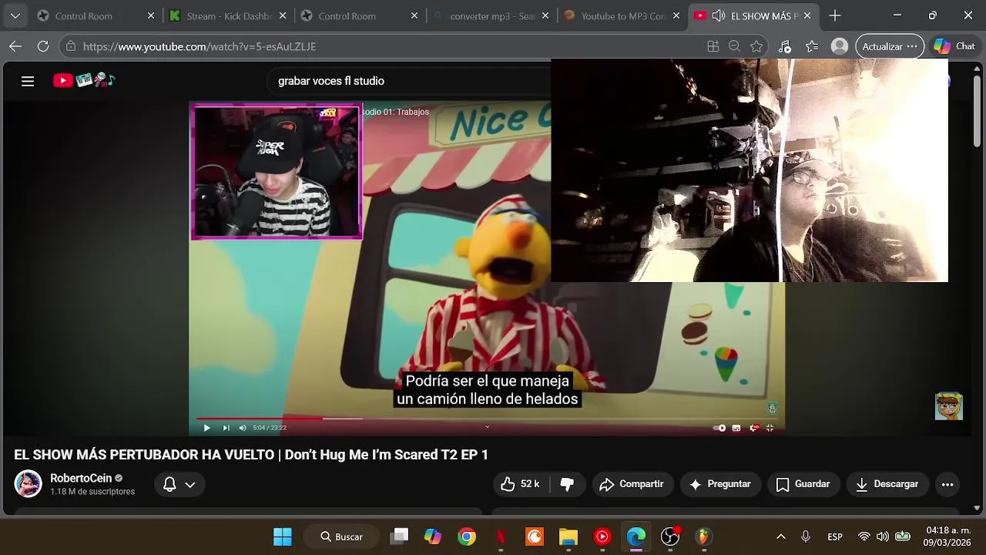986x555 pixels.
Task: Add this page to favorites
Action: (756, 46)
